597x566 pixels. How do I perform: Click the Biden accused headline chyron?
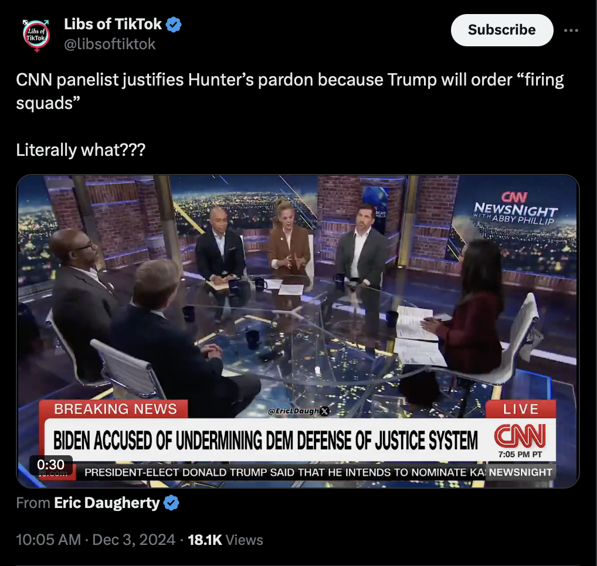[266, 440]
